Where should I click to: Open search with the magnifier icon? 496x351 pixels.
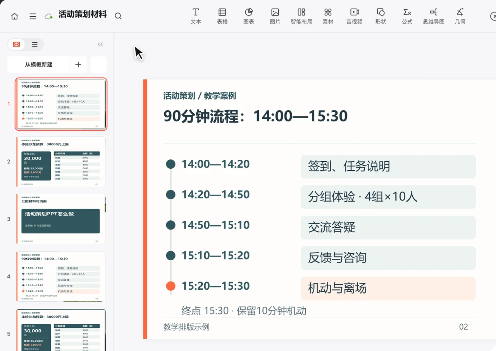click(x=118, y=16)
